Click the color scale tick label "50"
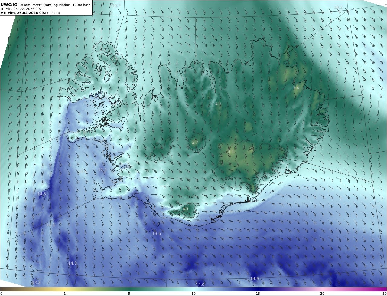 (384, 294)
